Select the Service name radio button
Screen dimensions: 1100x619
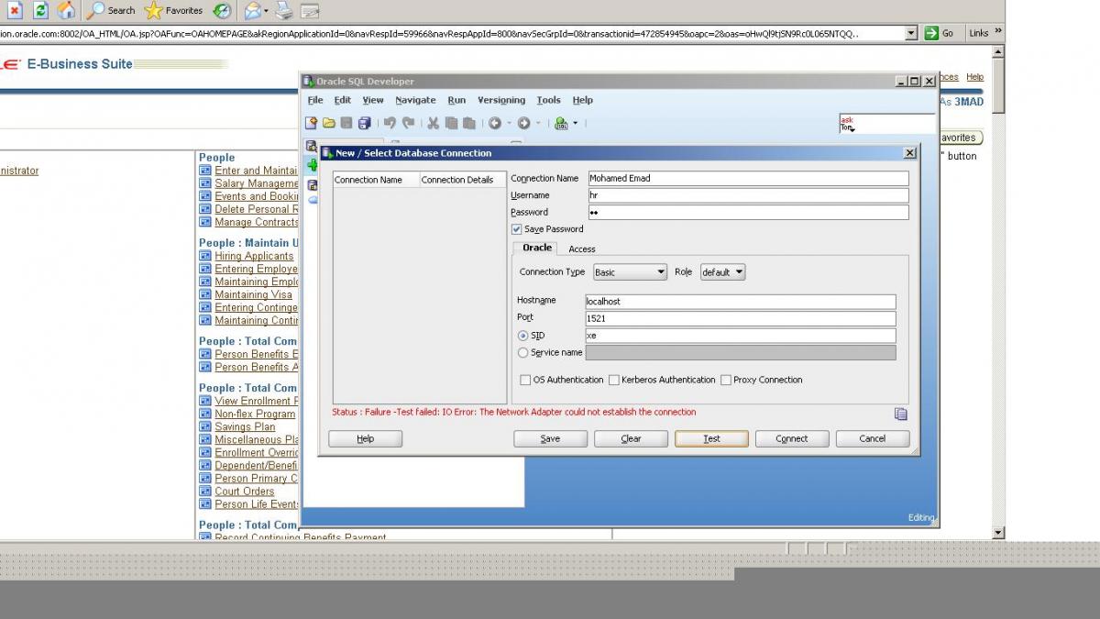coord(522,352)
